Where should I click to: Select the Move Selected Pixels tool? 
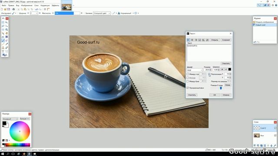[x=7, y=22]
